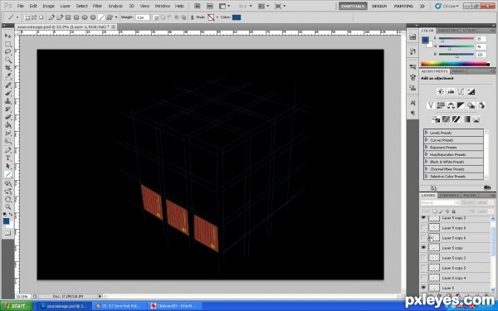Image resolution: width=498 pixels, height=311 pixels.
Task: Open CS Live button
Action: coord(447,6)
